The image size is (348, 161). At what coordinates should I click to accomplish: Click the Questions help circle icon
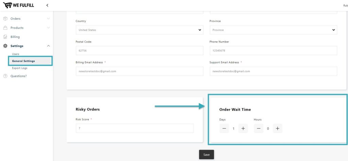coord(5,76)
